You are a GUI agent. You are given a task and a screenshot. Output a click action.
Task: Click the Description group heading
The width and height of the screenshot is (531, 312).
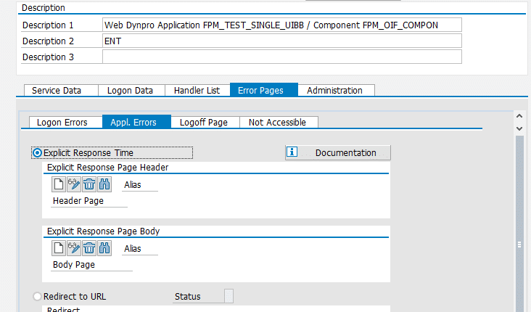point(44,8)
